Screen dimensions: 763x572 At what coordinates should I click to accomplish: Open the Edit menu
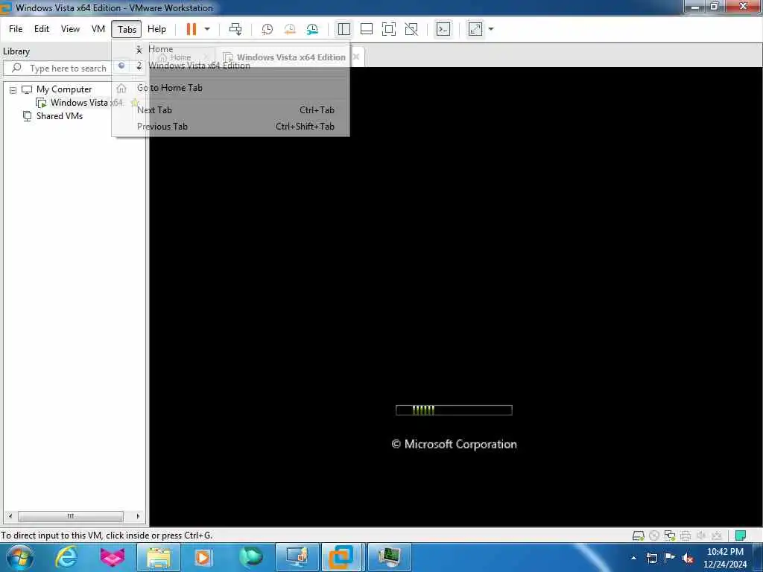click(x=42, y=29)
